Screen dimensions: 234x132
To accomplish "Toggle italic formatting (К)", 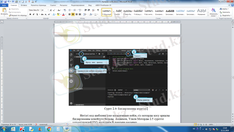I will coord(34,14).
